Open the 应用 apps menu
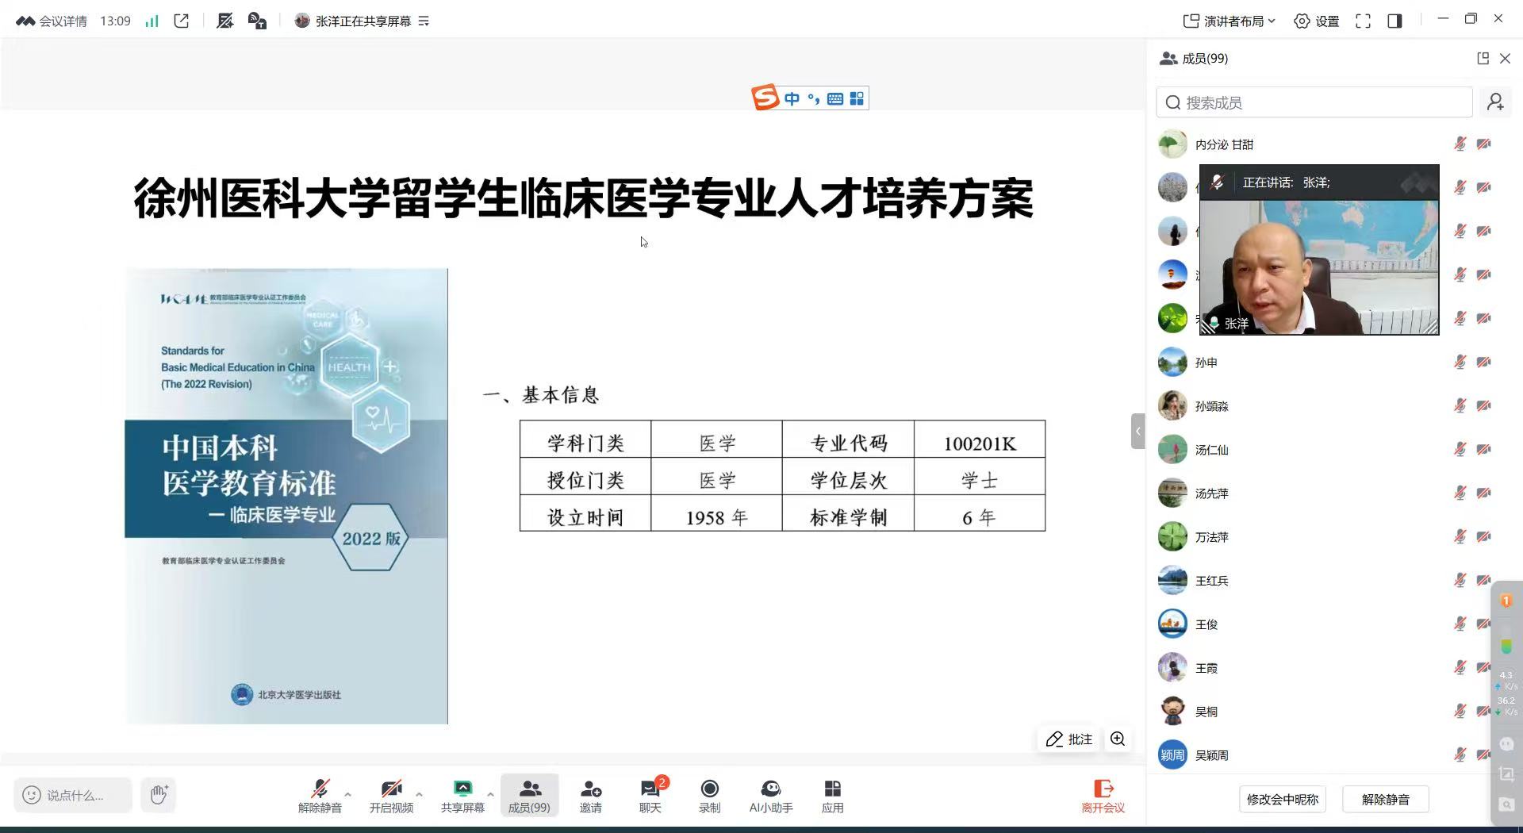Screen dimensions: 1523x833 [832, 796]
